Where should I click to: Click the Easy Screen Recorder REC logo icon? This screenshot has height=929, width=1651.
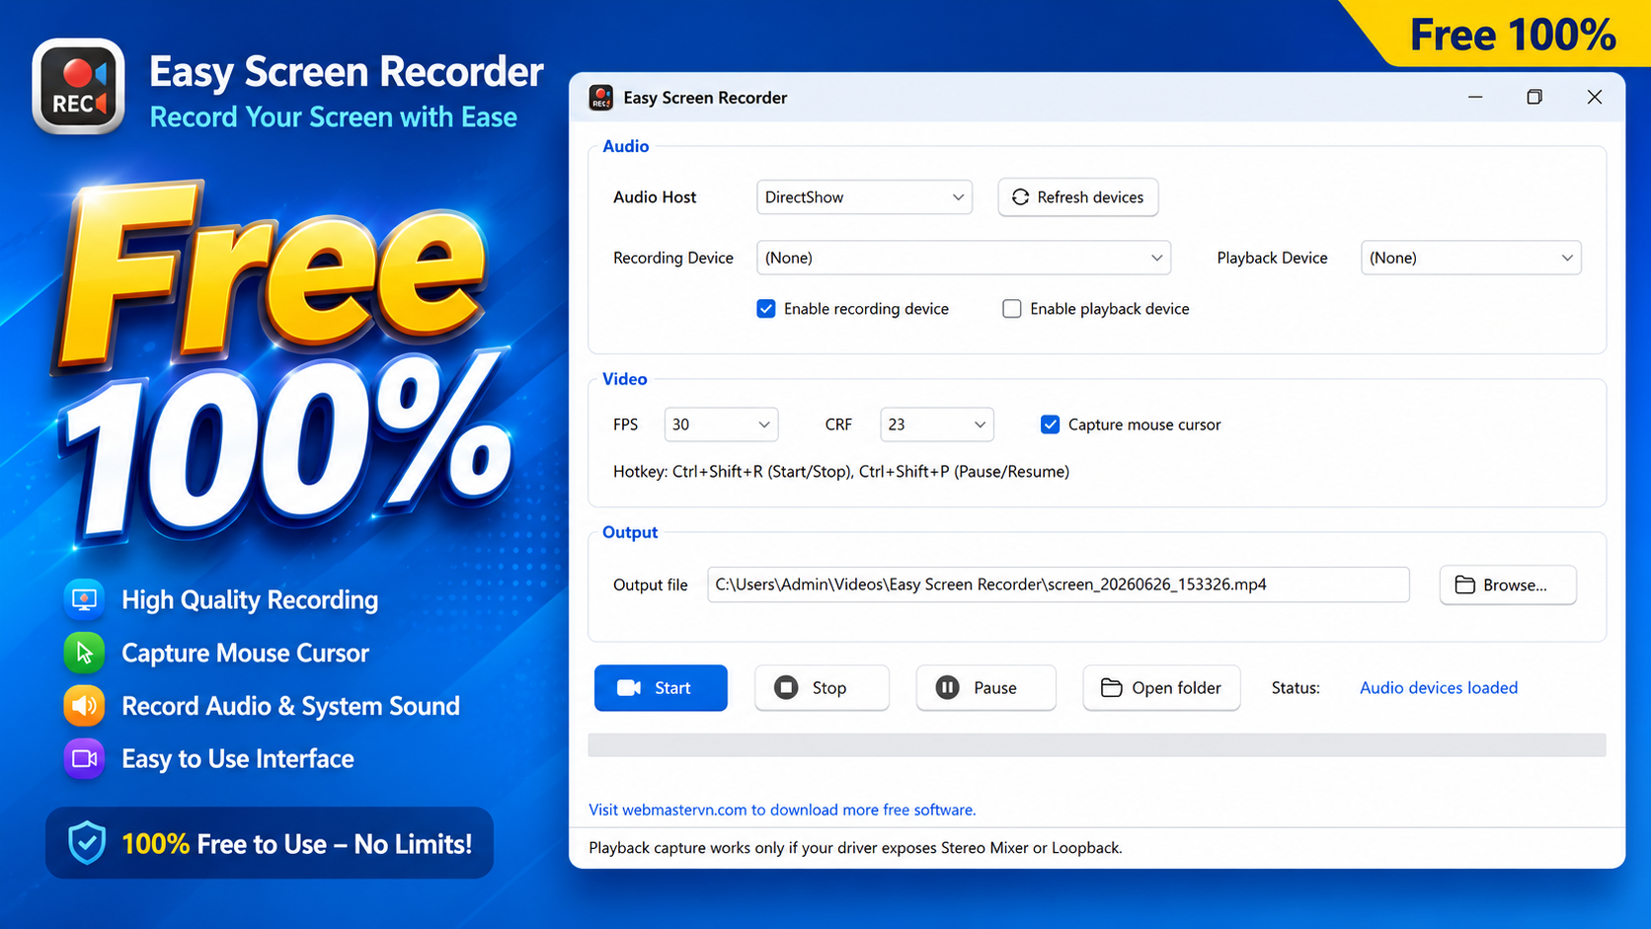[x=78, y=86]
